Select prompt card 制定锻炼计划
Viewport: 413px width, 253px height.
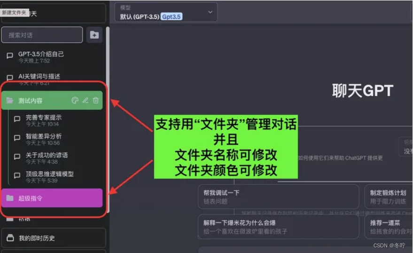click(x=389, y=197)
